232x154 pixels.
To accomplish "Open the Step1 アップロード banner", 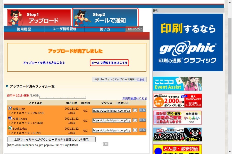I will click(39, 18).
